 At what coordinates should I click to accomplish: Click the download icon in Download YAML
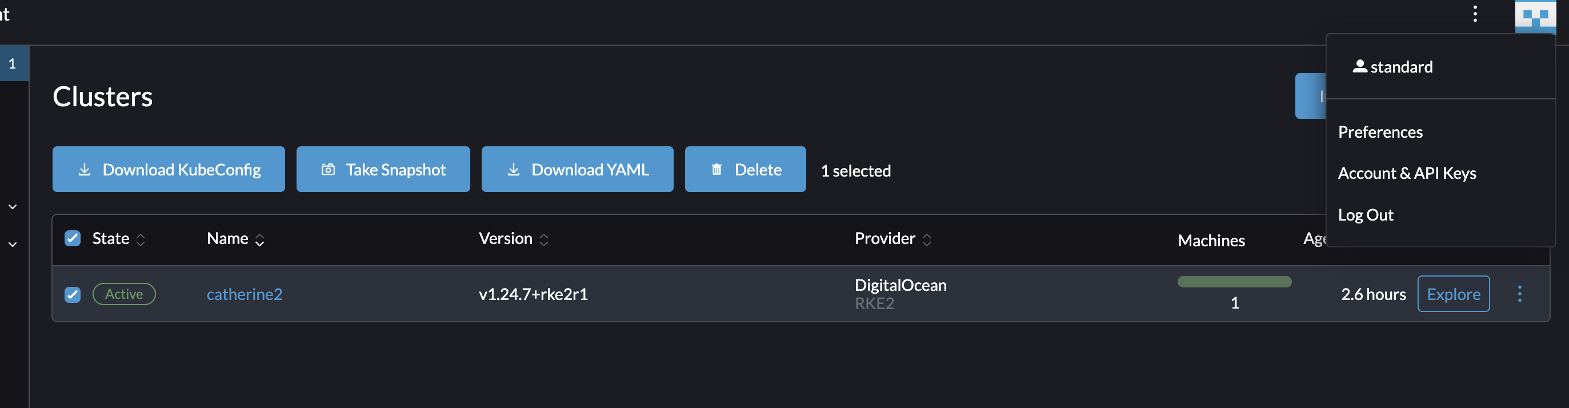point(514,169)
